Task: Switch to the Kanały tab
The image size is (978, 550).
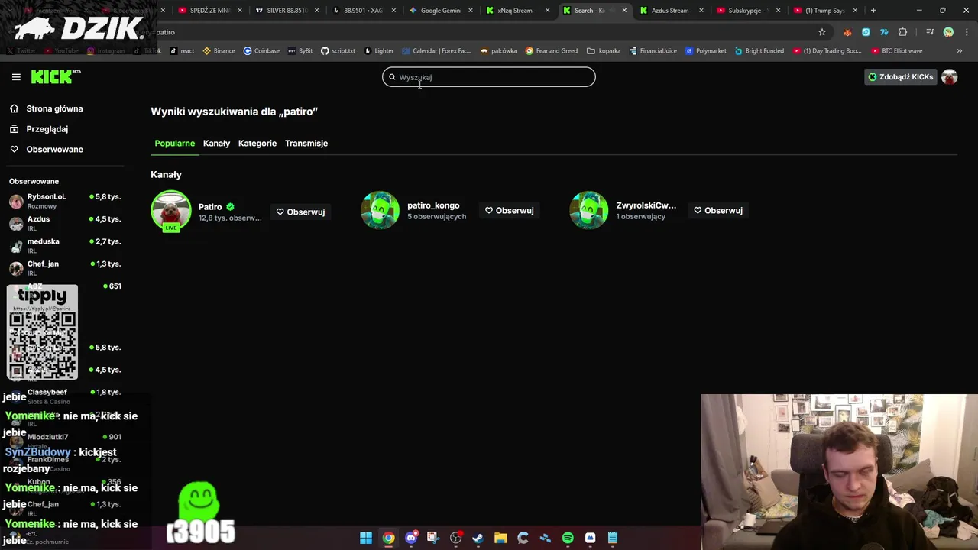Action: [216, 143]
